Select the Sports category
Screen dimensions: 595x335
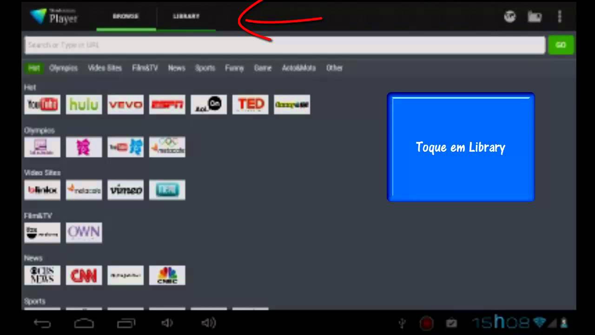click(205, 68)
